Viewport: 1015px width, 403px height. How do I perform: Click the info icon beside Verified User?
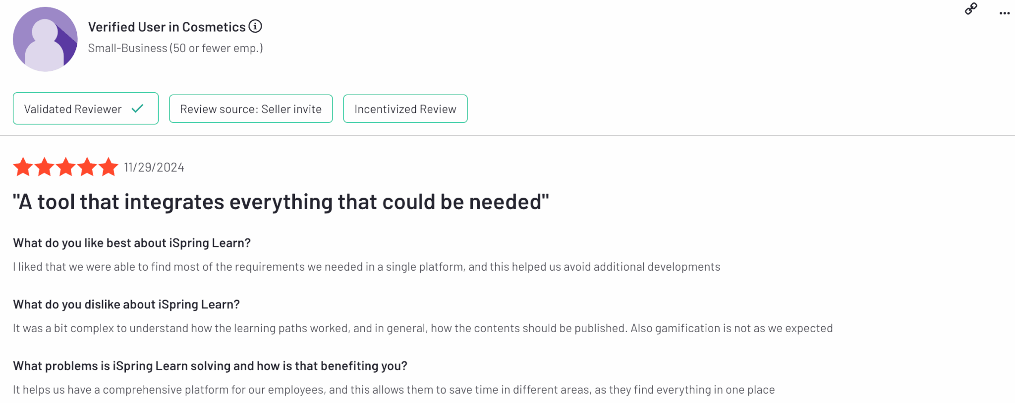(255, 26)
